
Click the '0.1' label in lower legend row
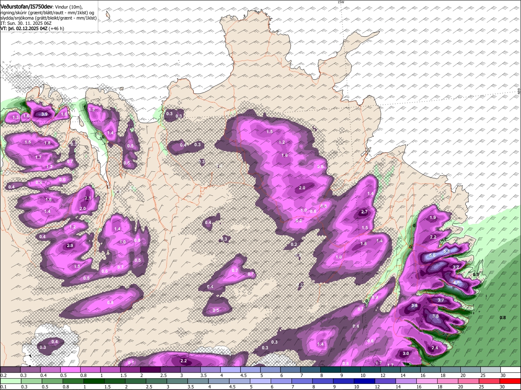point(3,387)
